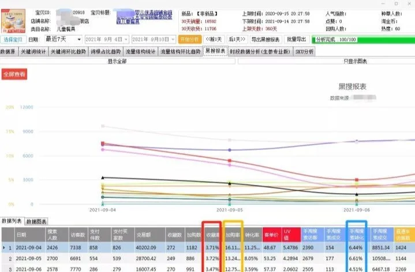The height and width of the screenshot is (272, 415).
Task: Click the 28700.42 transaction amount cell
Action: pyautogui.click(x=150, y=259)
